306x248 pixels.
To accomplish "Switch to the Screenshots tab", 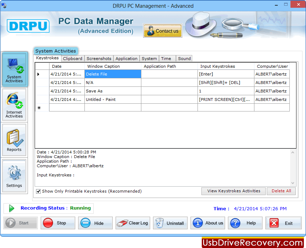I will point(99,59).
